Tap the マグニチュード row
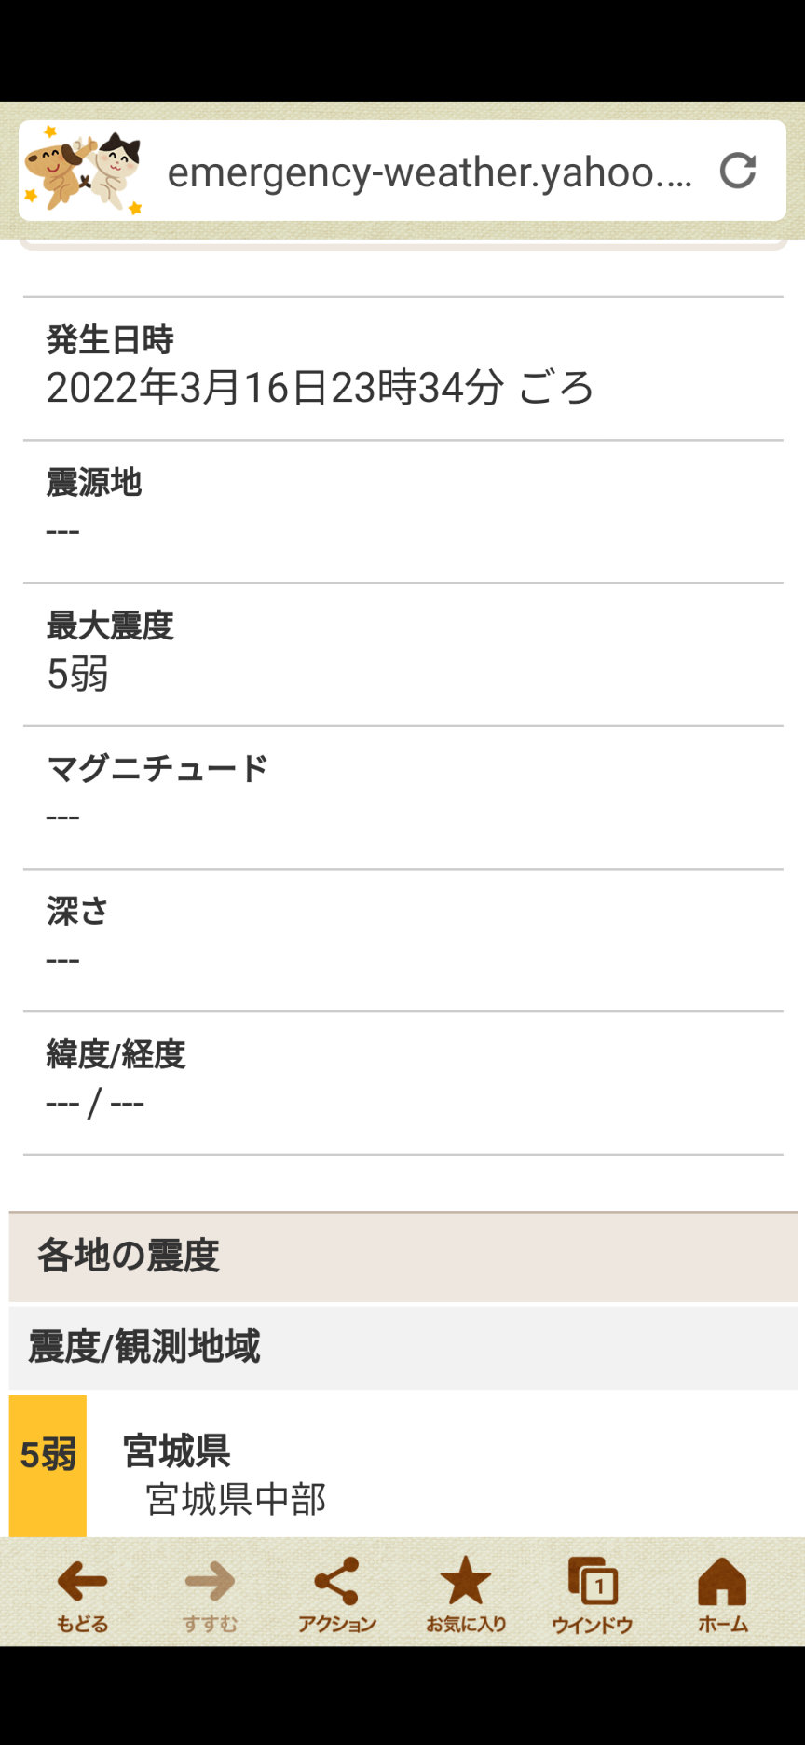 click(403, 798)
